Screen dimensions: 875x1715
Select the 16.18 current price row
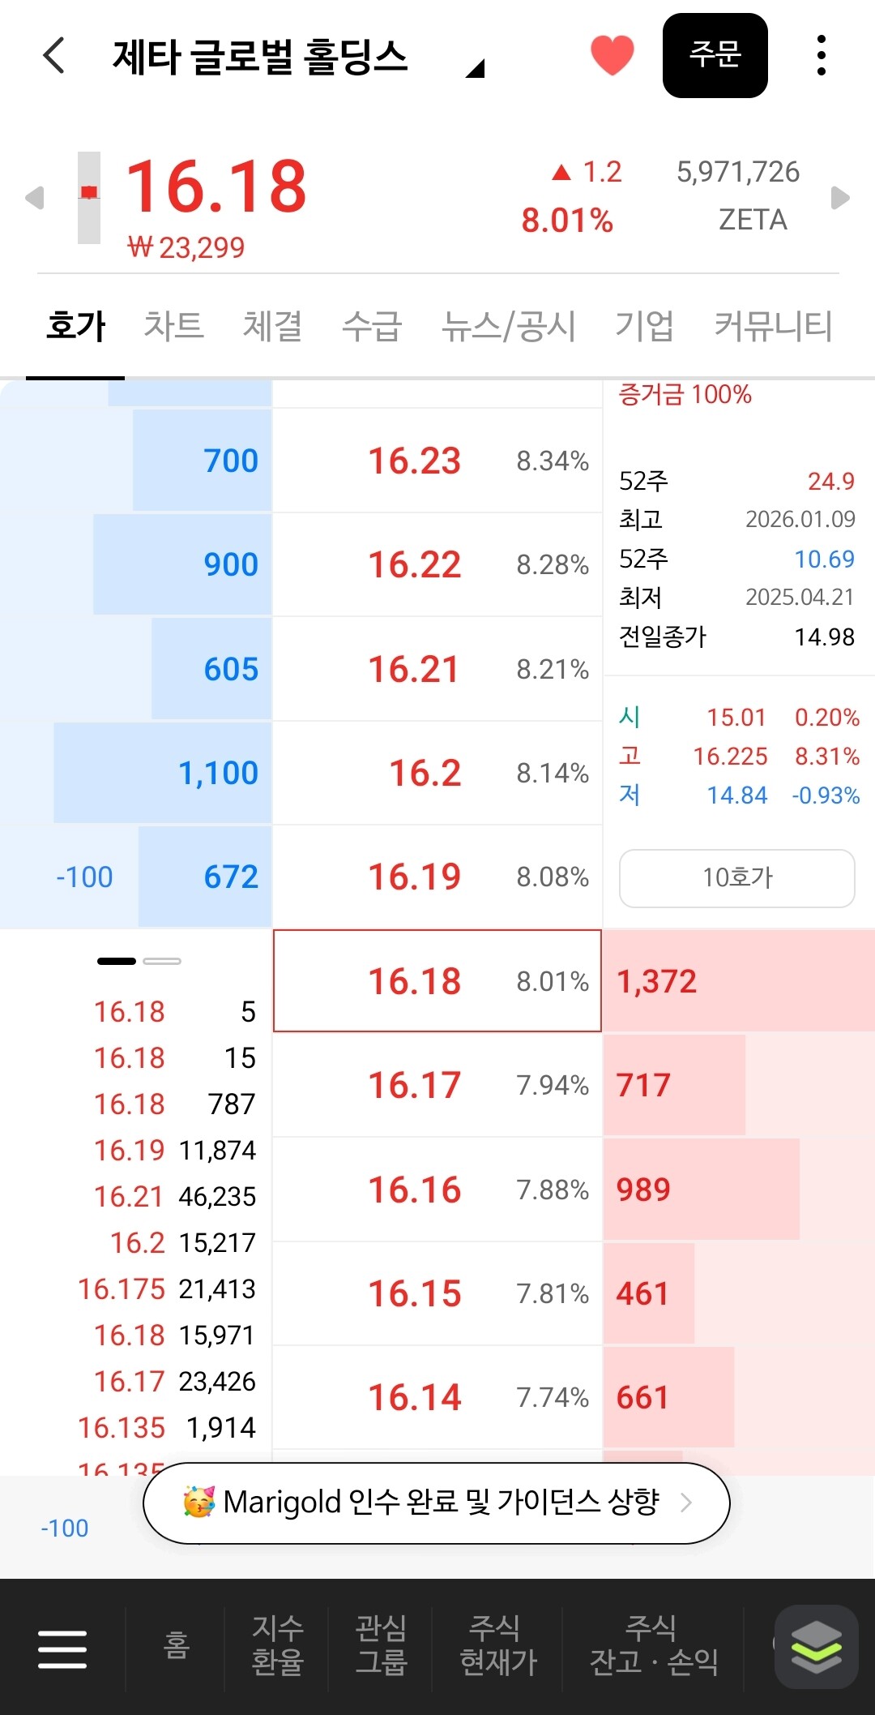[437, 980]
